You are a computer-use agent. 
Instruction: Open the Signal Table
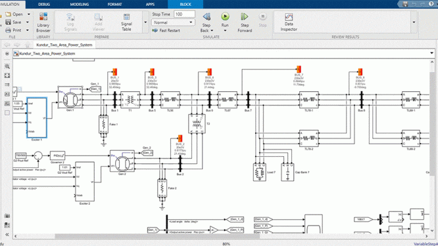pyautogui.click(x=126, y=22)
